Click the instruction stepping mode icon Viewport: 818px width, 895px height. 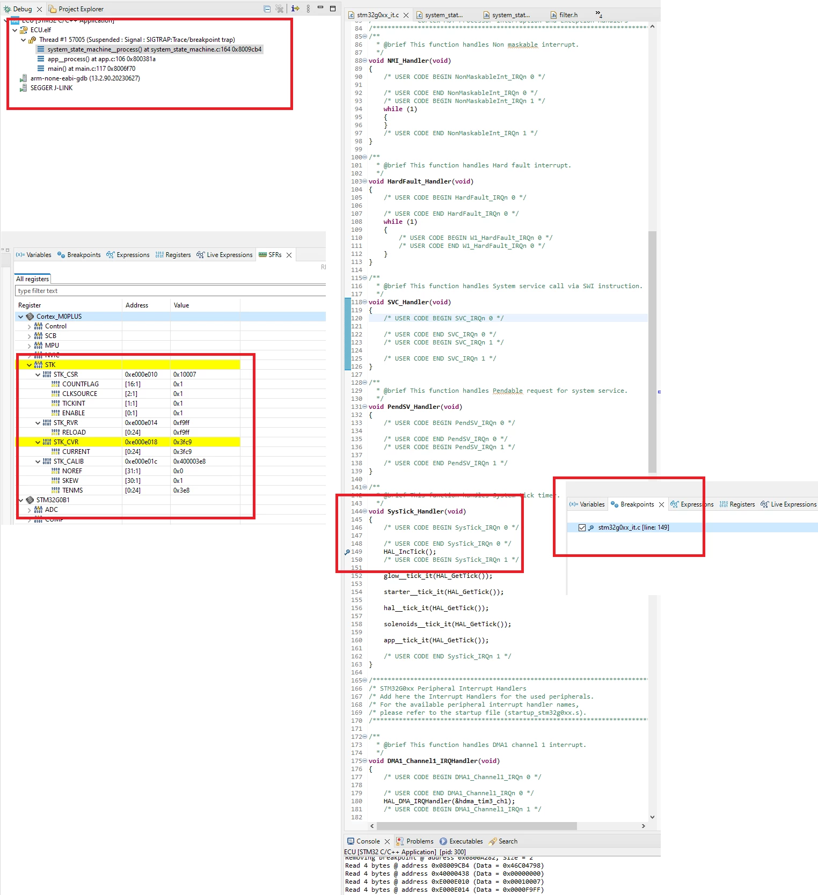tap(295, 9)
